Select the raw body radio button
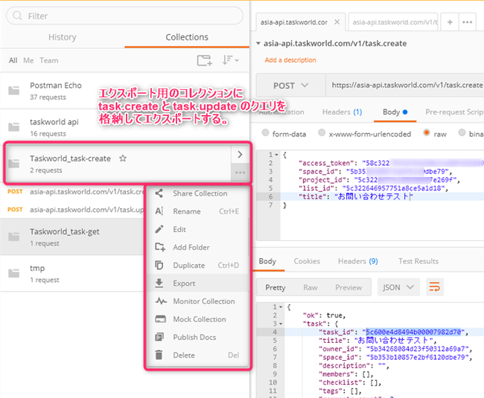Screen dimensions: 484x398 (427, 132)
